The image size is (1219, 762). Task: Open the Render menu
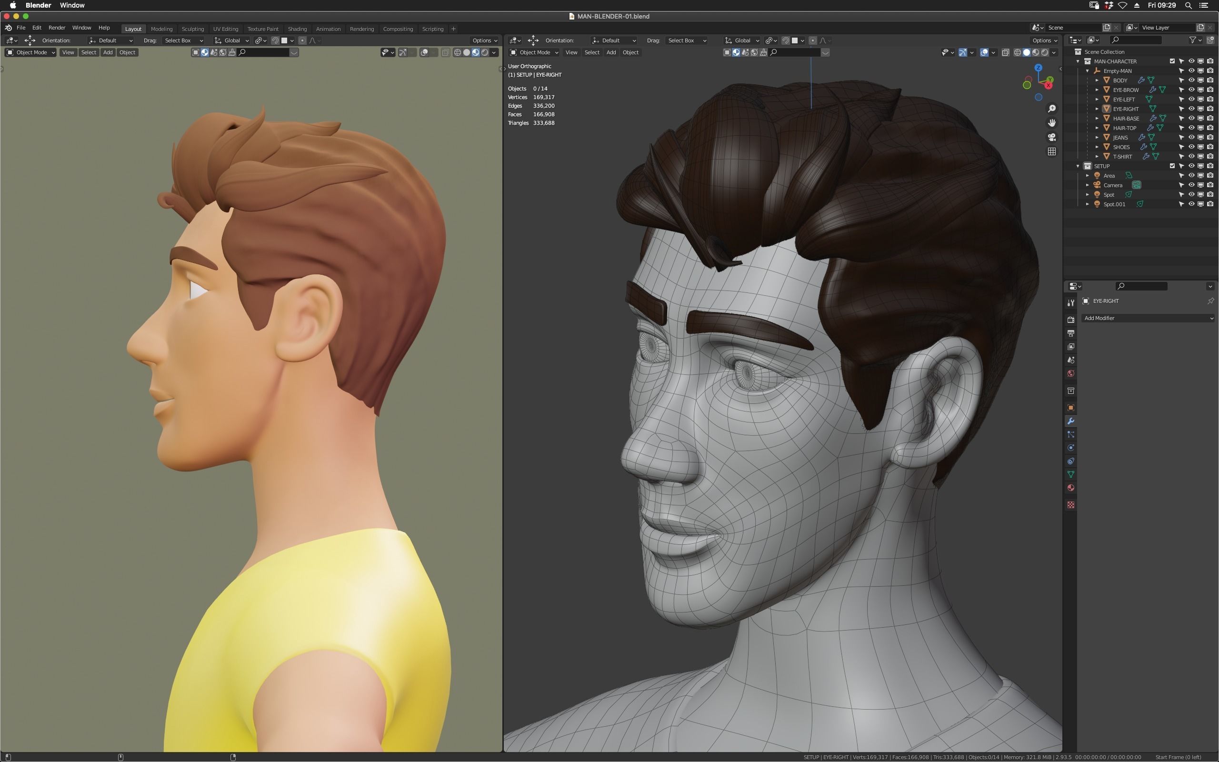click(x=56, y=28)
